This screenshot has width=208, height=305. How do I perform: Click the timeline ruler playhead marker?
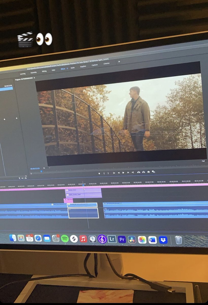coord(83,185)
